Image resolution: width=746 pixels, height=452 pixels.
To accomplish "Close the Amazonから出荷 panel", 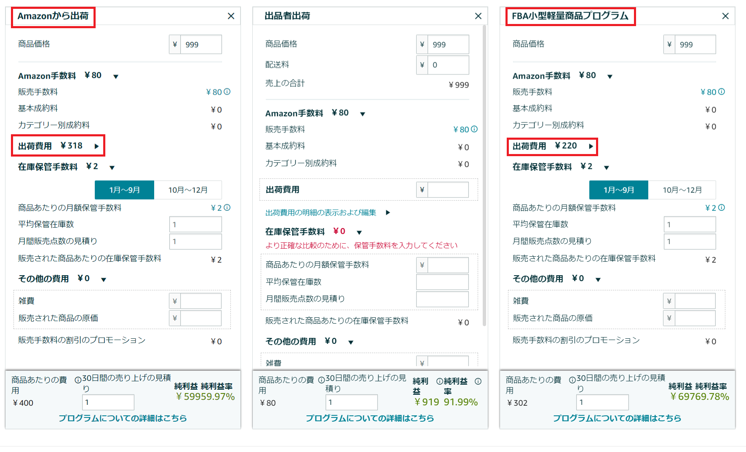I will point(231,16).
